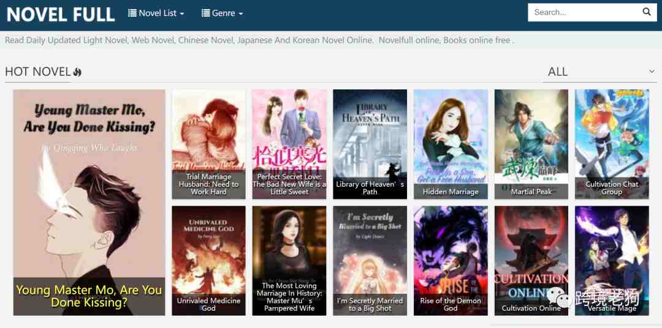The height and width of the screenshot is (328, 662).
Task: Click the NOVEL FULL site logo
Action: pyautogui.click(x=61, y=14)
